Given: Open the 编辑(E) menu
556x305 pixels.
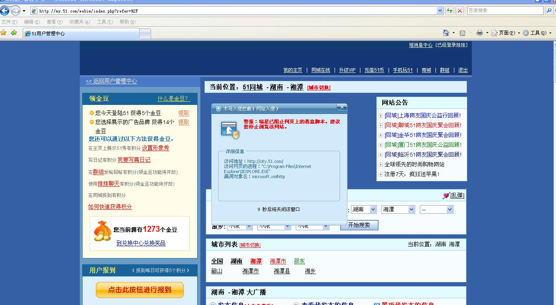Looking at the screenshot, I should (32, 22).
